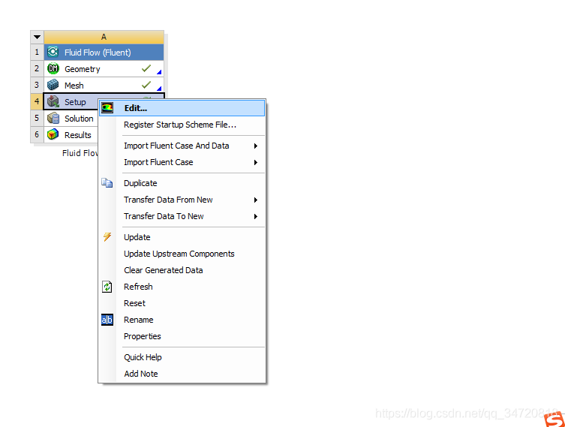Select Update from the context menu
Image resolution: width=565 pixels, height=427 pixels.
point(182,237)
